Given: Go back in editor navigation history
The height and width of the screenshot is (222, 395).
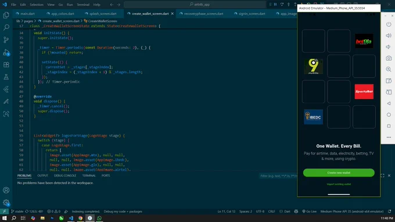Looking at the screenshot, I should pyautogui.click(x=112, y=5).
